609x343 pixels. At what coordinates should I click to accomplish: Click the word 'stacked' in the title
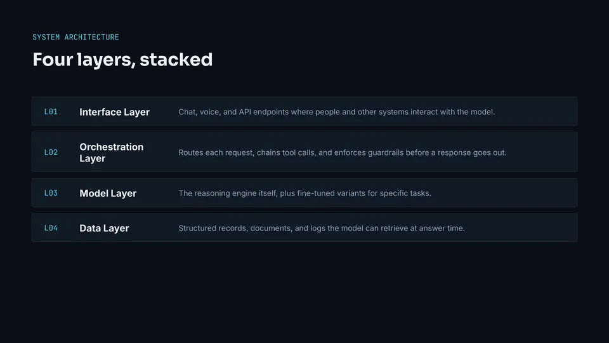coord(176,60)
